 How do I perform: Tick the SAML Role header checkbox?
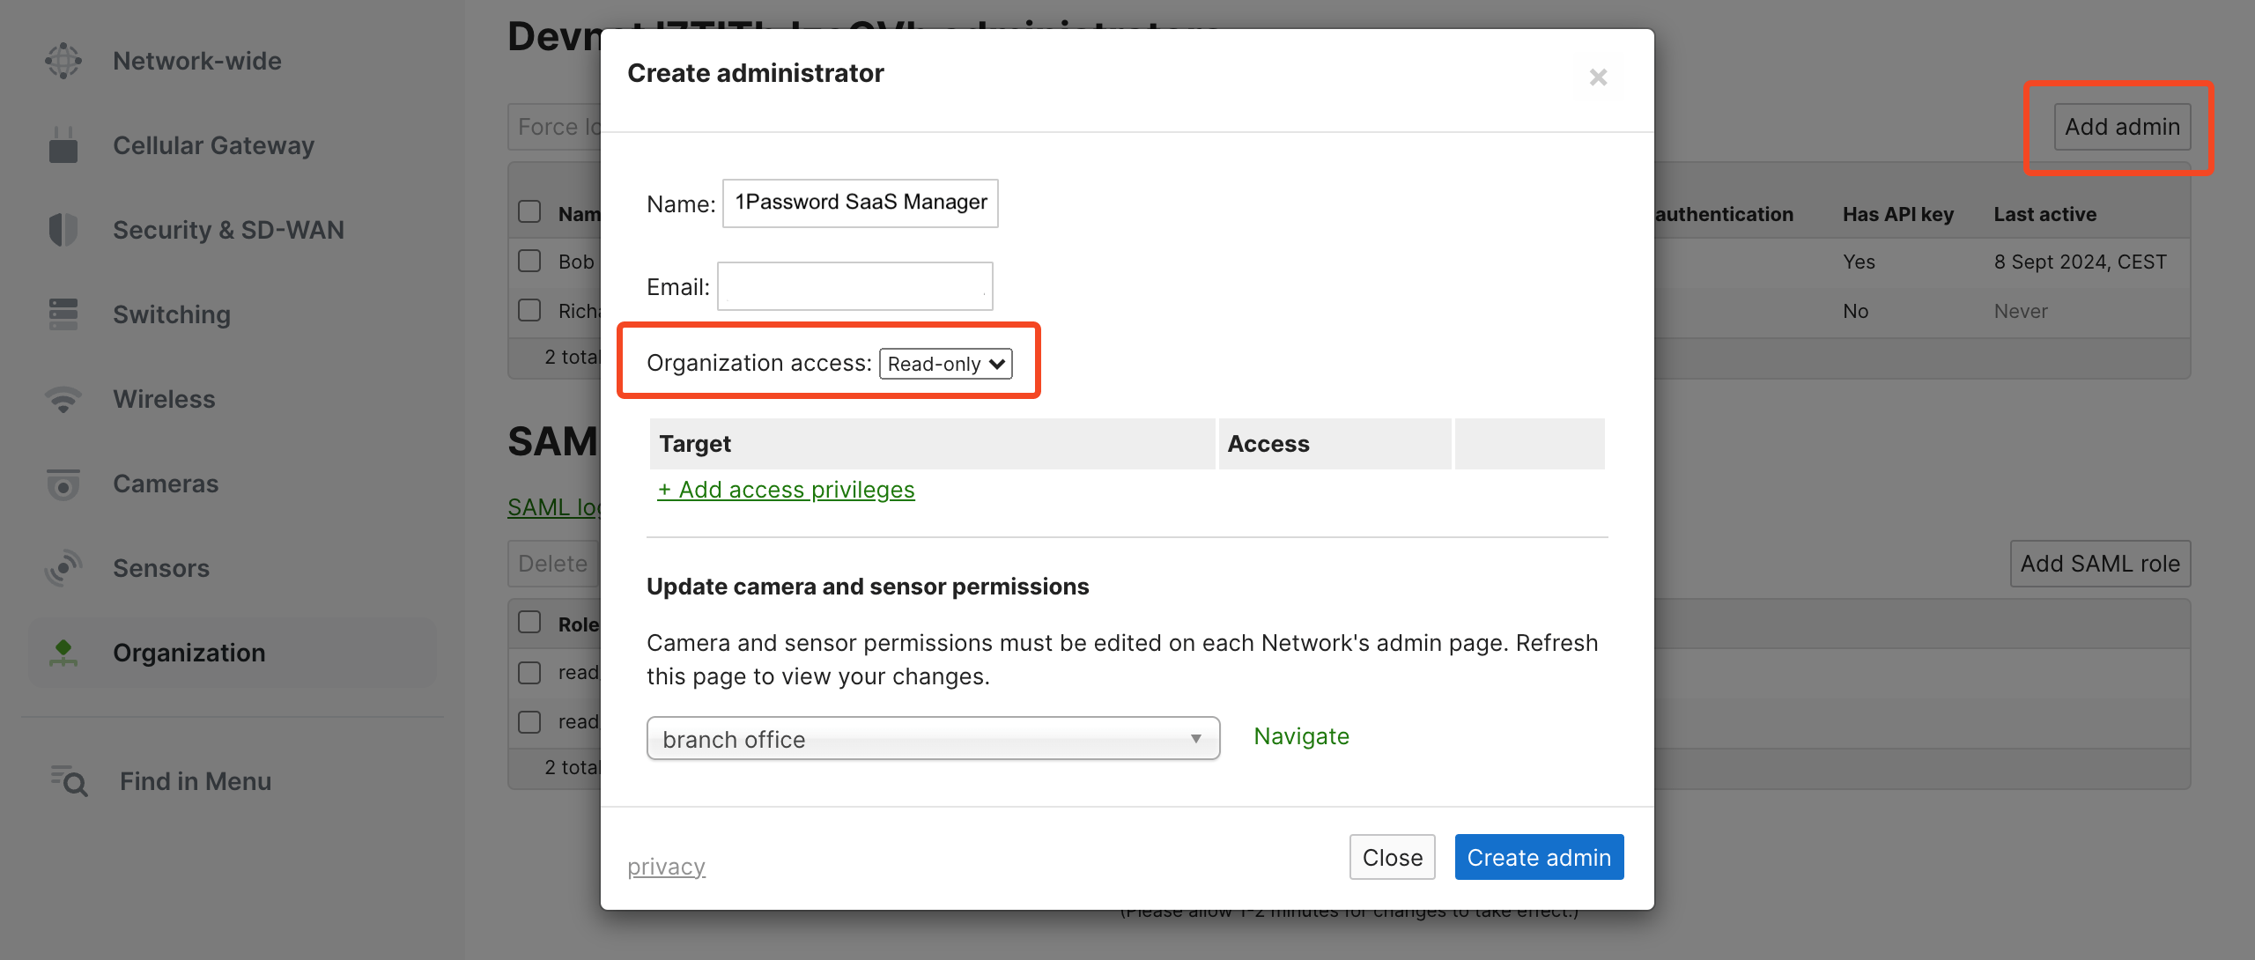(x=529, y=623)
